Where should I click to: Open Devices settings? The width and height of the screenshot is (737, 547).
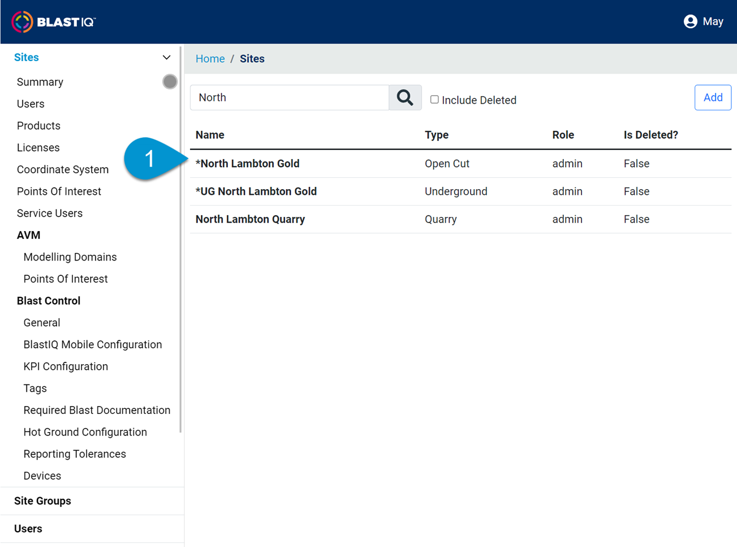point(42,476)
